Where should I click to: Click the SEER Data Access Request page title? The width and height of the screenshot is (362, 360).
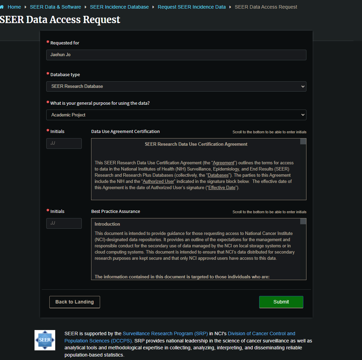pos(60,20)
